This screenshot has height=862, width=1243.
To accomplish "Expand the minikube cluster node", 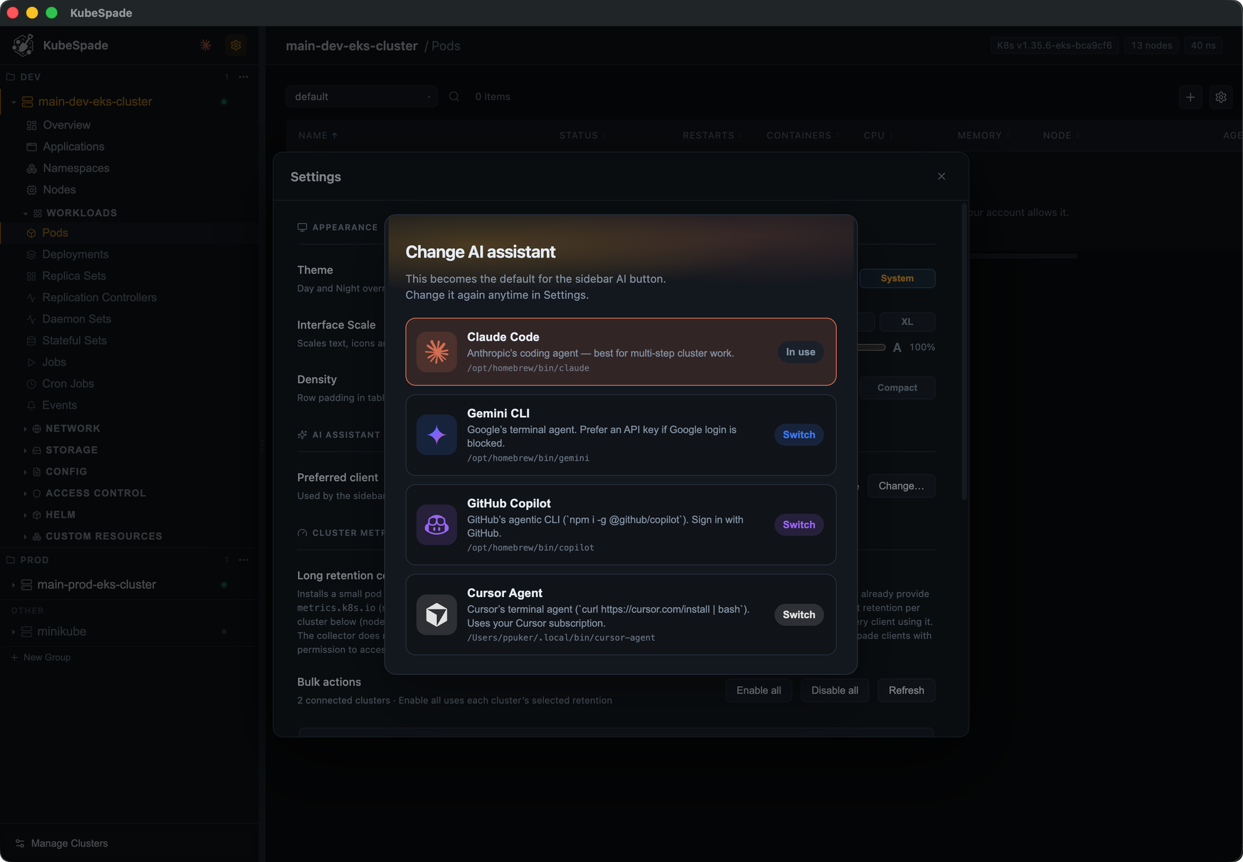I will point(13,632).
